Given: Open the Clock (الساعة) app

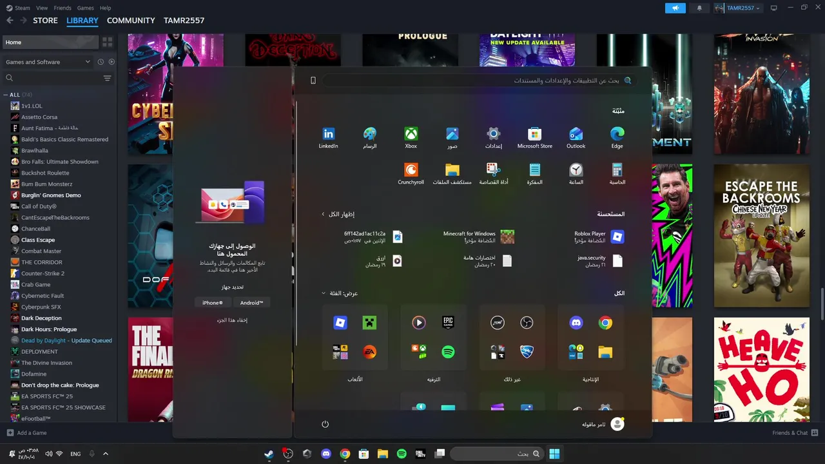Looking at the screenshot, I should [x=576, y=174].
